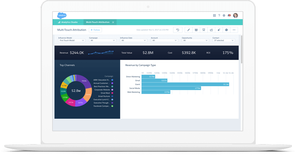Open the more options ellipsis button
Image resolution: width=297 pixels, height=155 pixels.
pos(234,30)
